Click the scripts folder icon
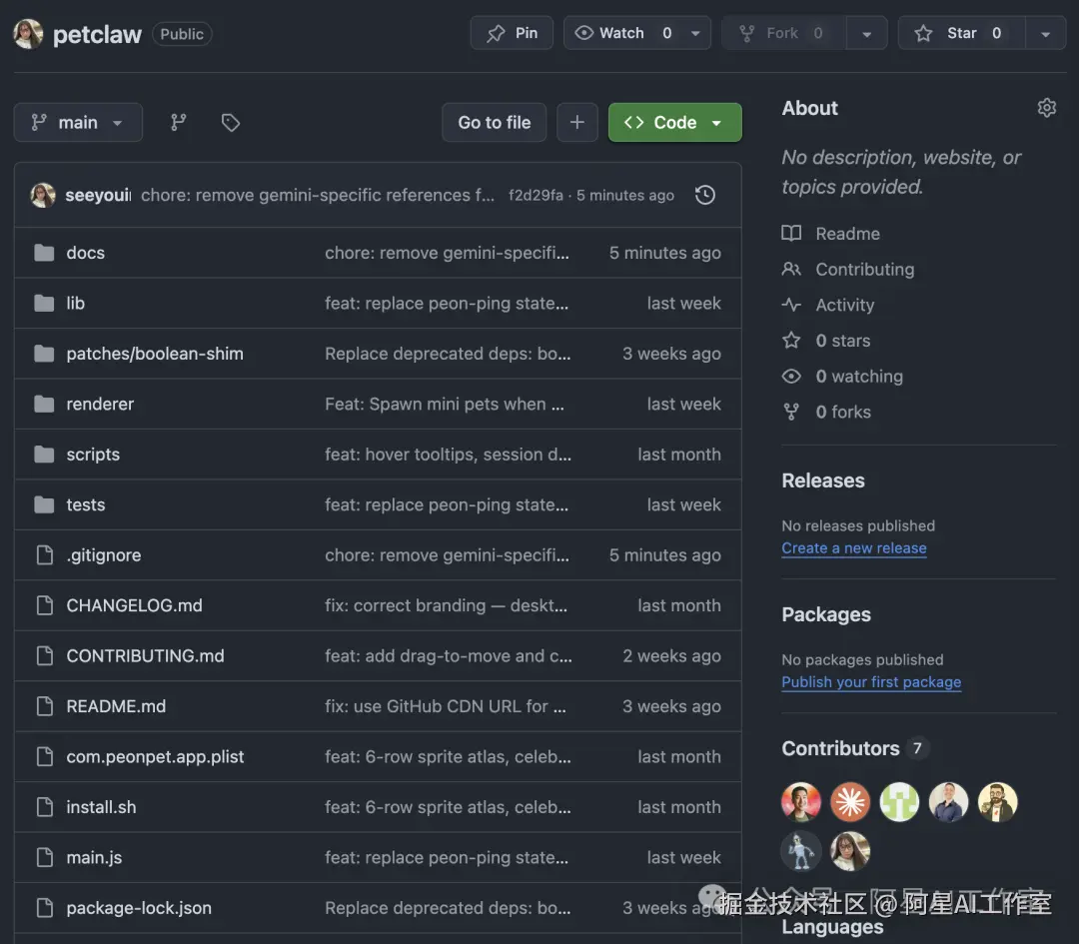The height and width of the screenshot is (944, 1079). pos(44,455)
